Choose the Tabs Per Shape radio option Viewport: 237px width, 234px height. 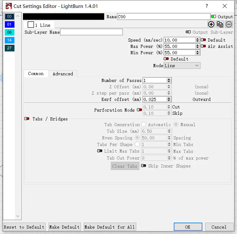137,144
